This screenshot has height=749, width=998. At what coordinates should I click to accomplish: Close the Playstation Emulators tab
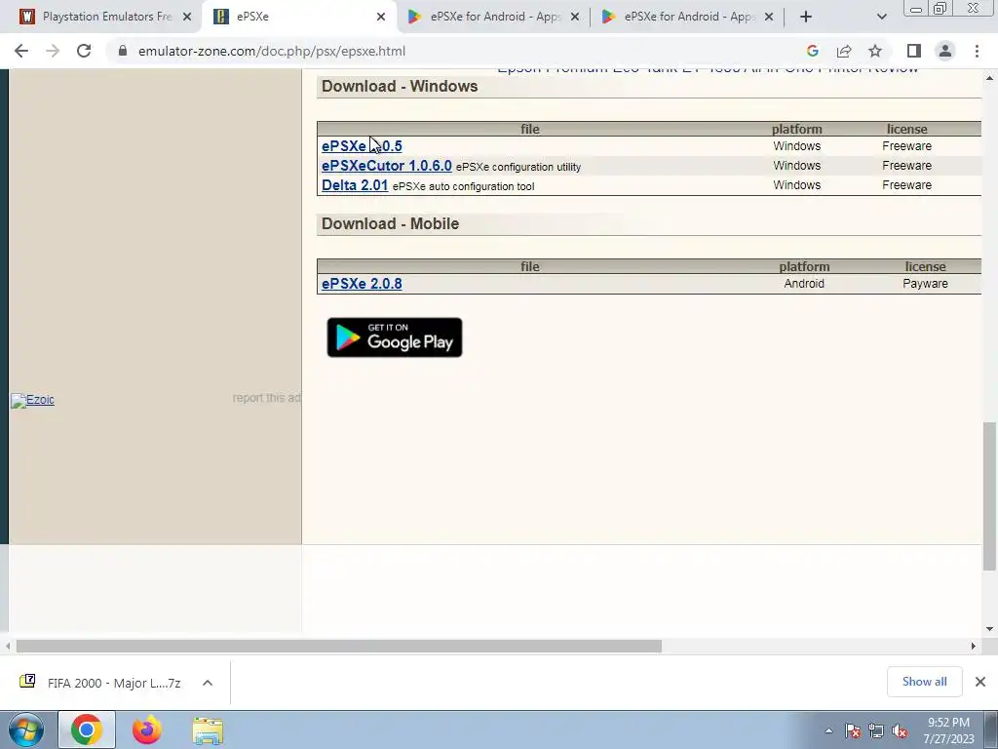pyautogui.click(x=187, y=17)
